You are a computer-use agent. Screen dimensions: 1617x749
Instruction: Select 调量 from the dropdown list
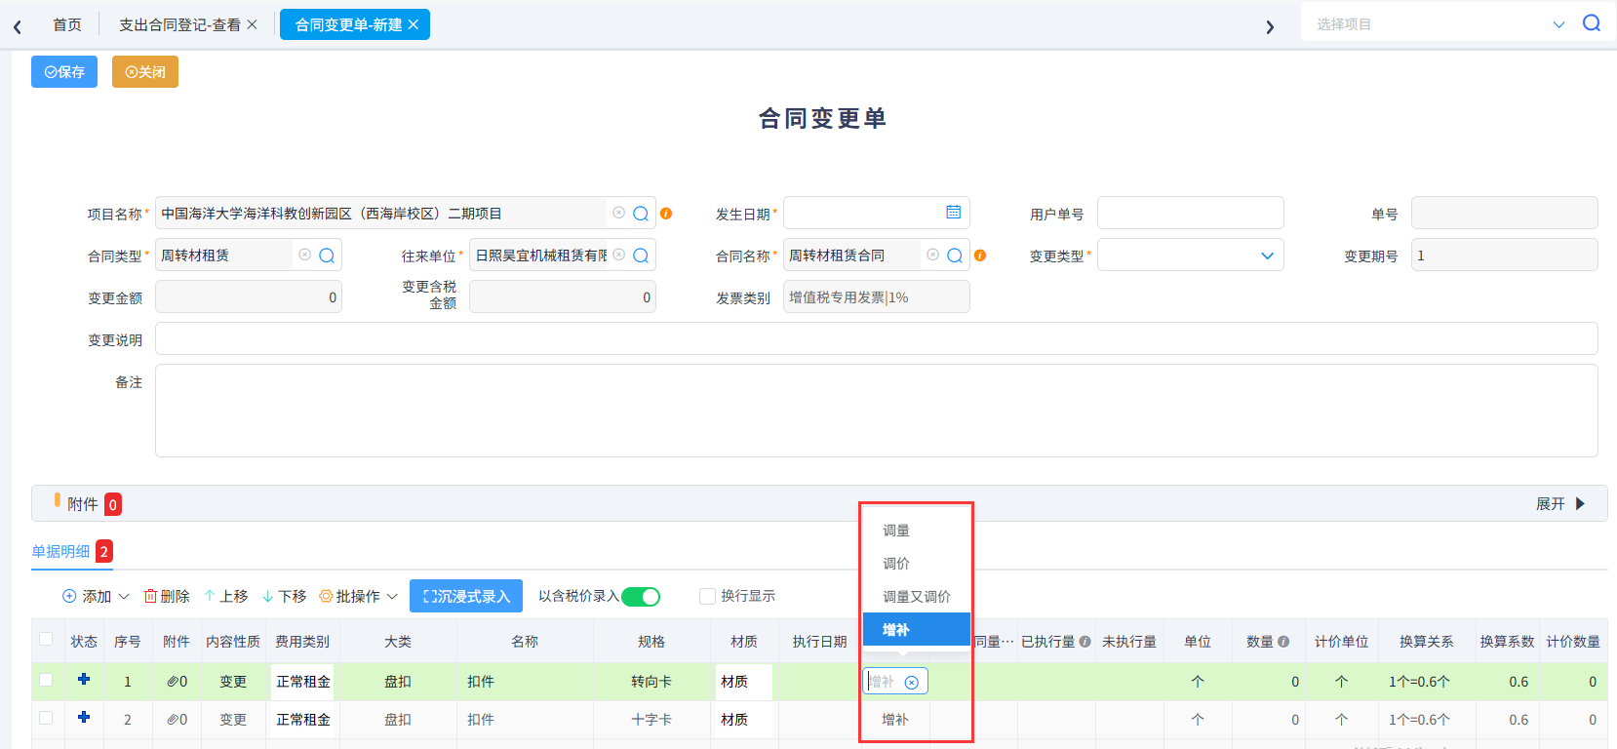click(x=917, y=531)
